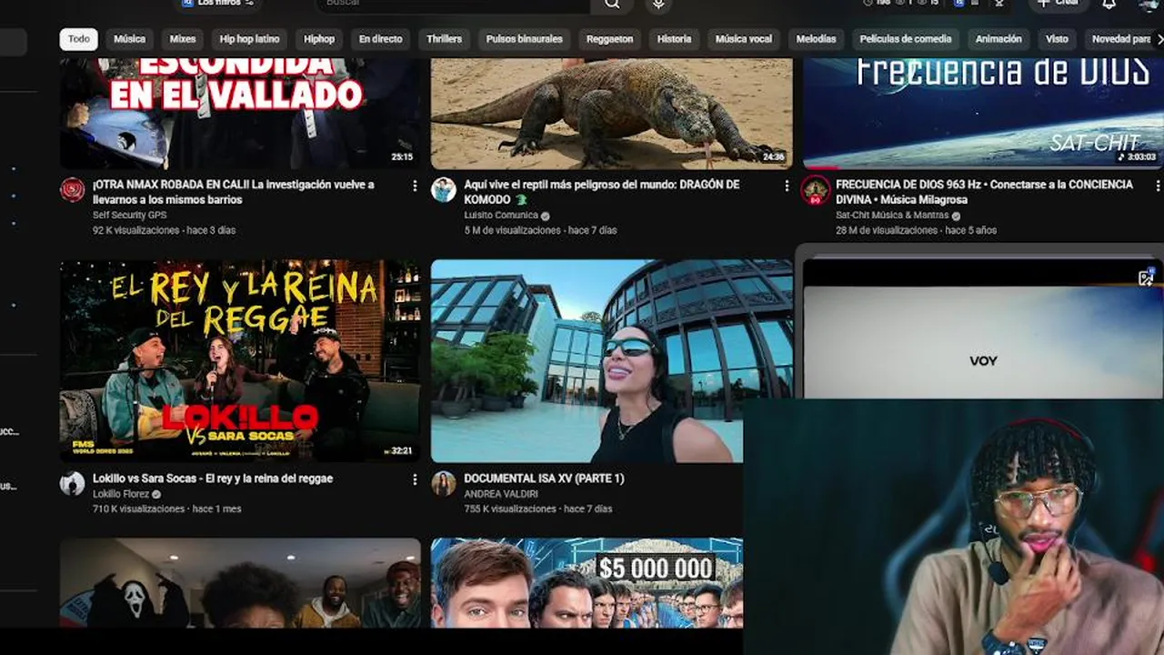This screenshot has height=655, width=1164.
Task: Open Self Security GPS channel avatar
Action: [x=73, y=189]
